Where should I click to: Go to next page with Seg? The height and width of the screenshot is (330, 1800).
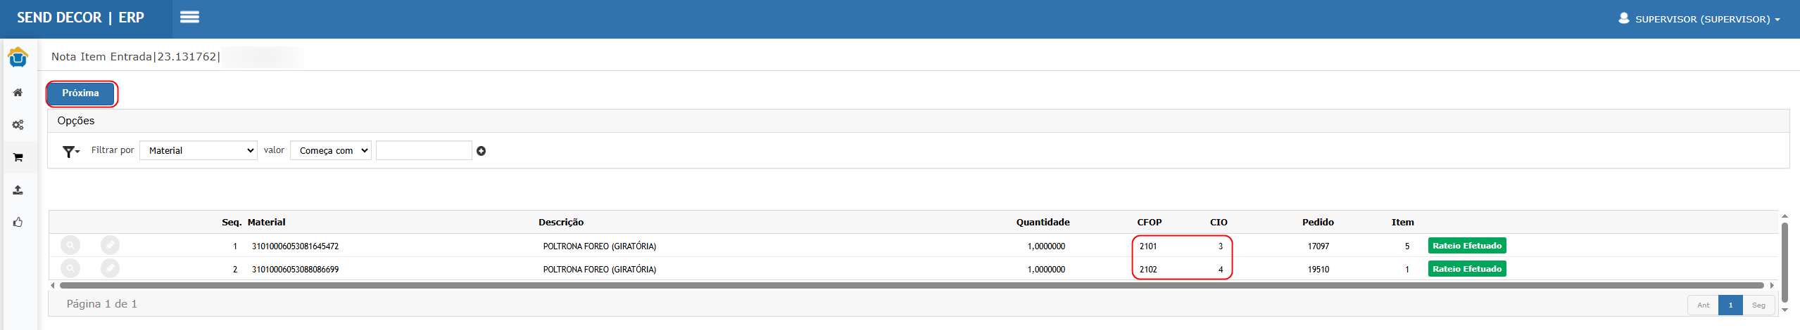[1758, 305]
